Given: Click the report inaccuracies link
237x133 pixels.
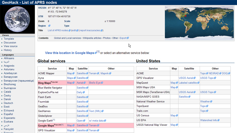Looking at the screenshot, I should pyautogui.click(x=90, y=31).
